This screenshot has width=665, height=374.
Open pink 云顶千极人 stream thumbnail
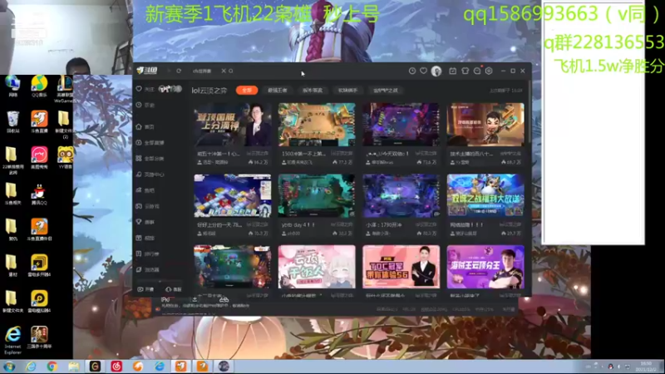click(x=317, y=267)
